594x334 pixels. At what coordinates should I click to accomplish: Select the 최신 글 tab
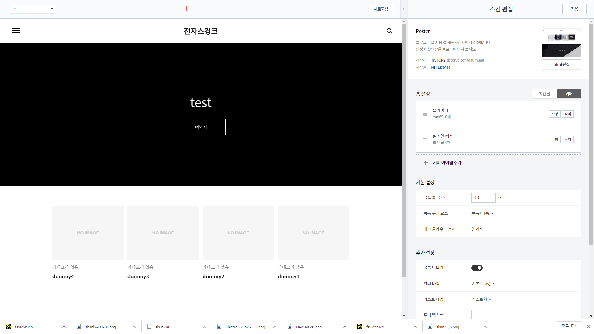(x=544, y=94)
